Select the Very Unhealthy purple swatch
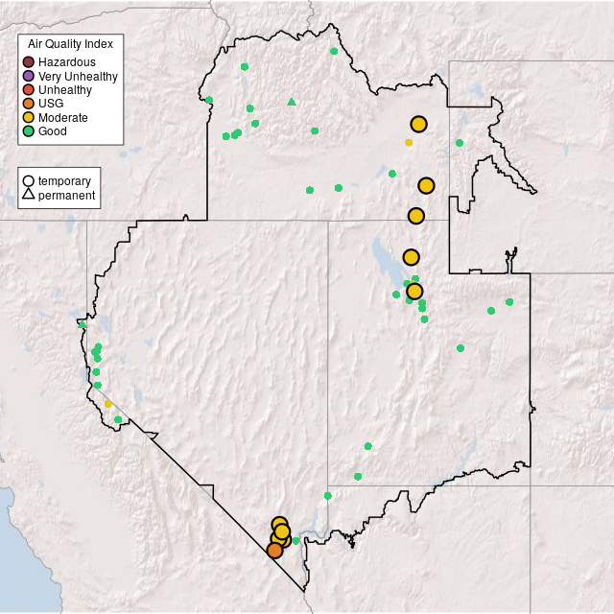614x614 pixels. [29, 76]
